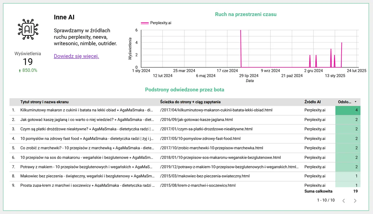Screen dimensions: 373x214
Task: Click 'Podstrony odwiedzone przez bota' heading
Action: click(x=185, y=90)
